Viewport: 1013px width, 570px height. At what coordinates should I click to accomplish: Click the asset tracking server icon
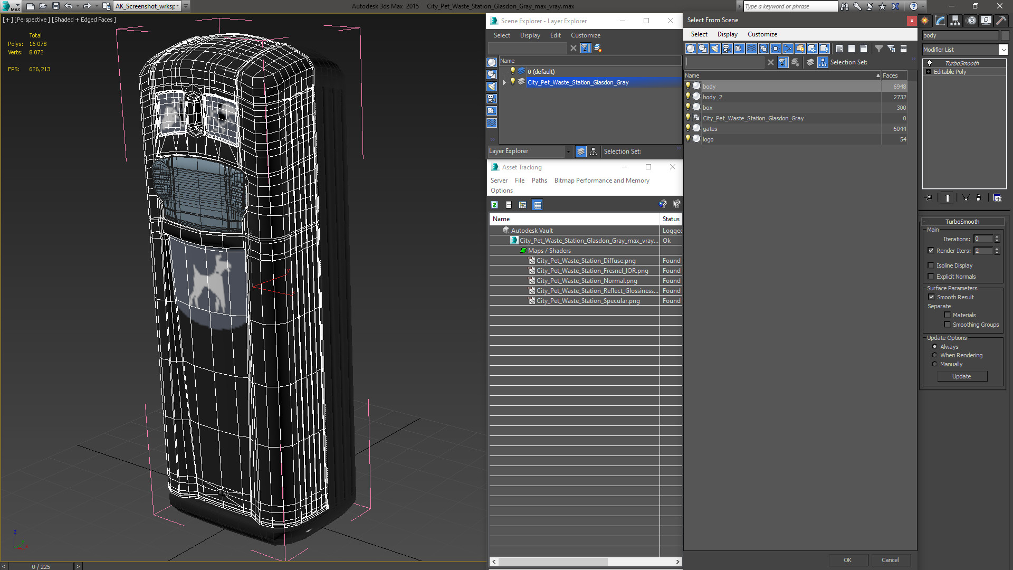click(499, 180)
